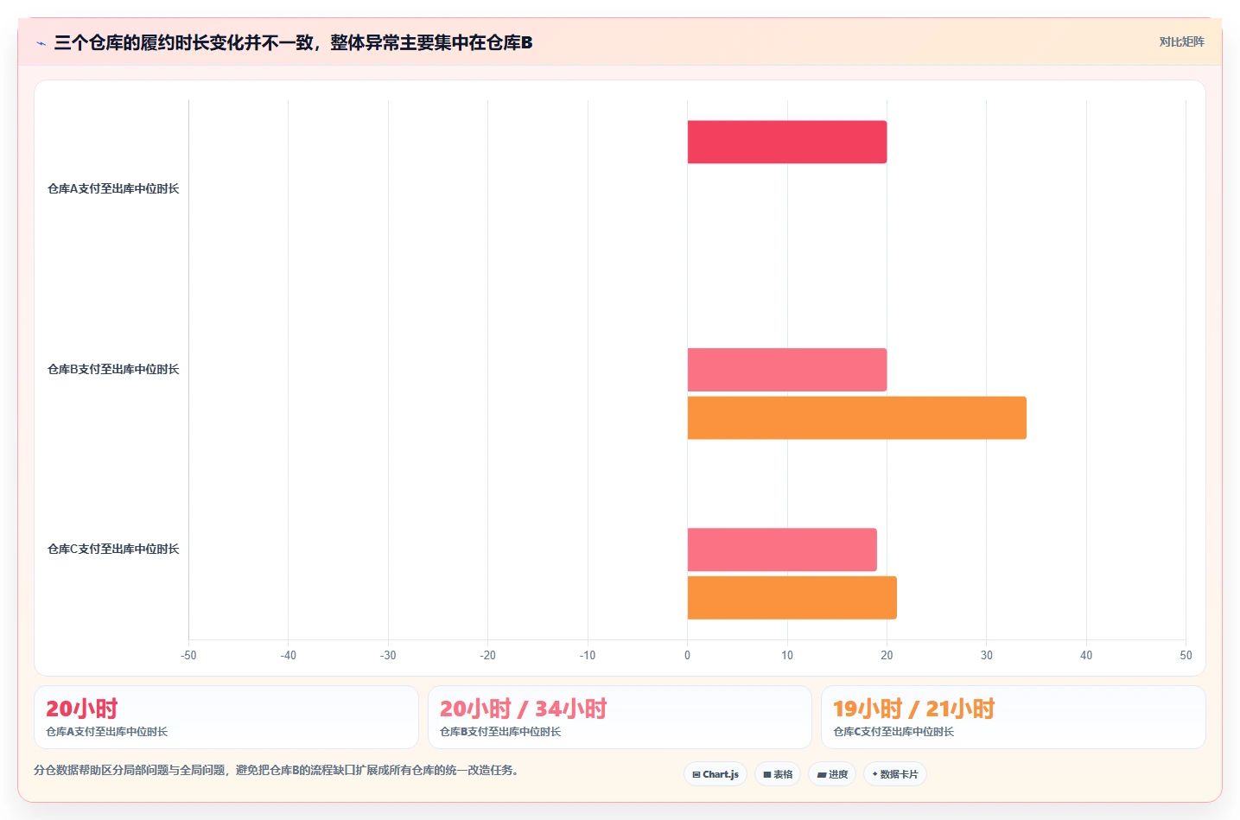Screen dimensions: 1240x820
Task: Click the x-axis tick labeled 10
Action: 787,655
